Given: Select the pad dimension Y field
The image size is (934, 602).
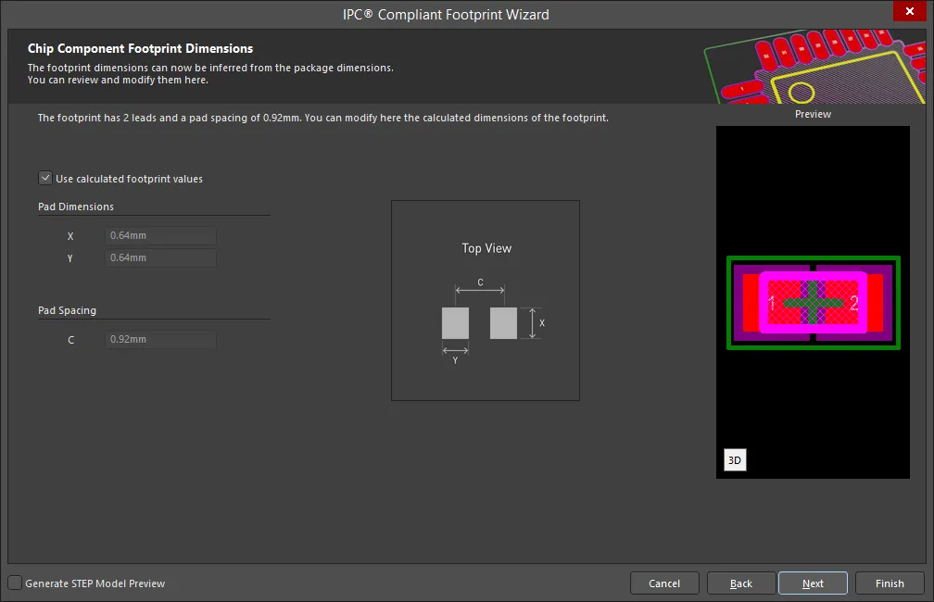Looking at the screenshot, I should point(161,257).
